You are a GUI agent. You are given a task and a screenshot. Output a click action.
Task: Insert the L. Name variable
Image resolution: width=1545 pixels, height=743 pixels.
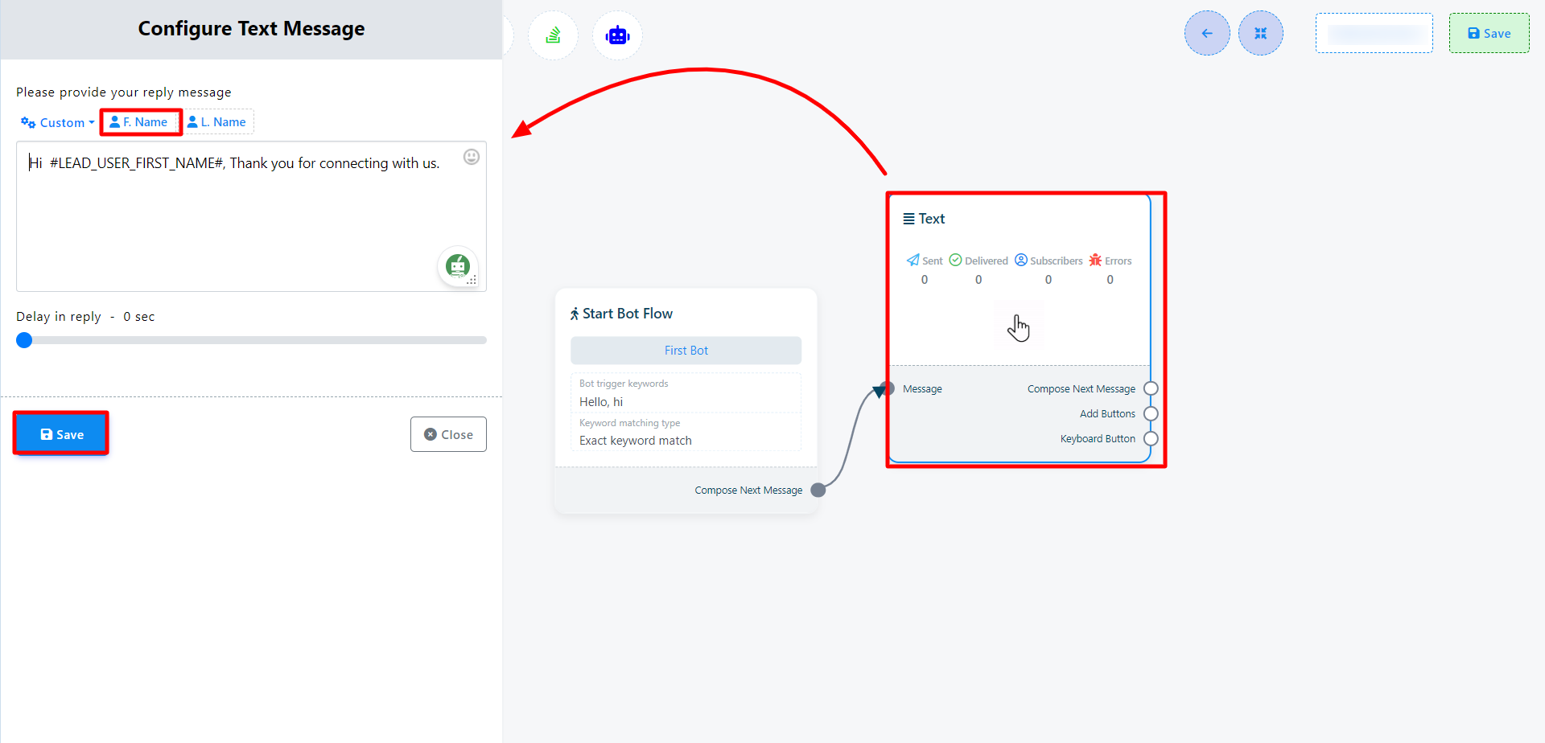pos(218,122)
